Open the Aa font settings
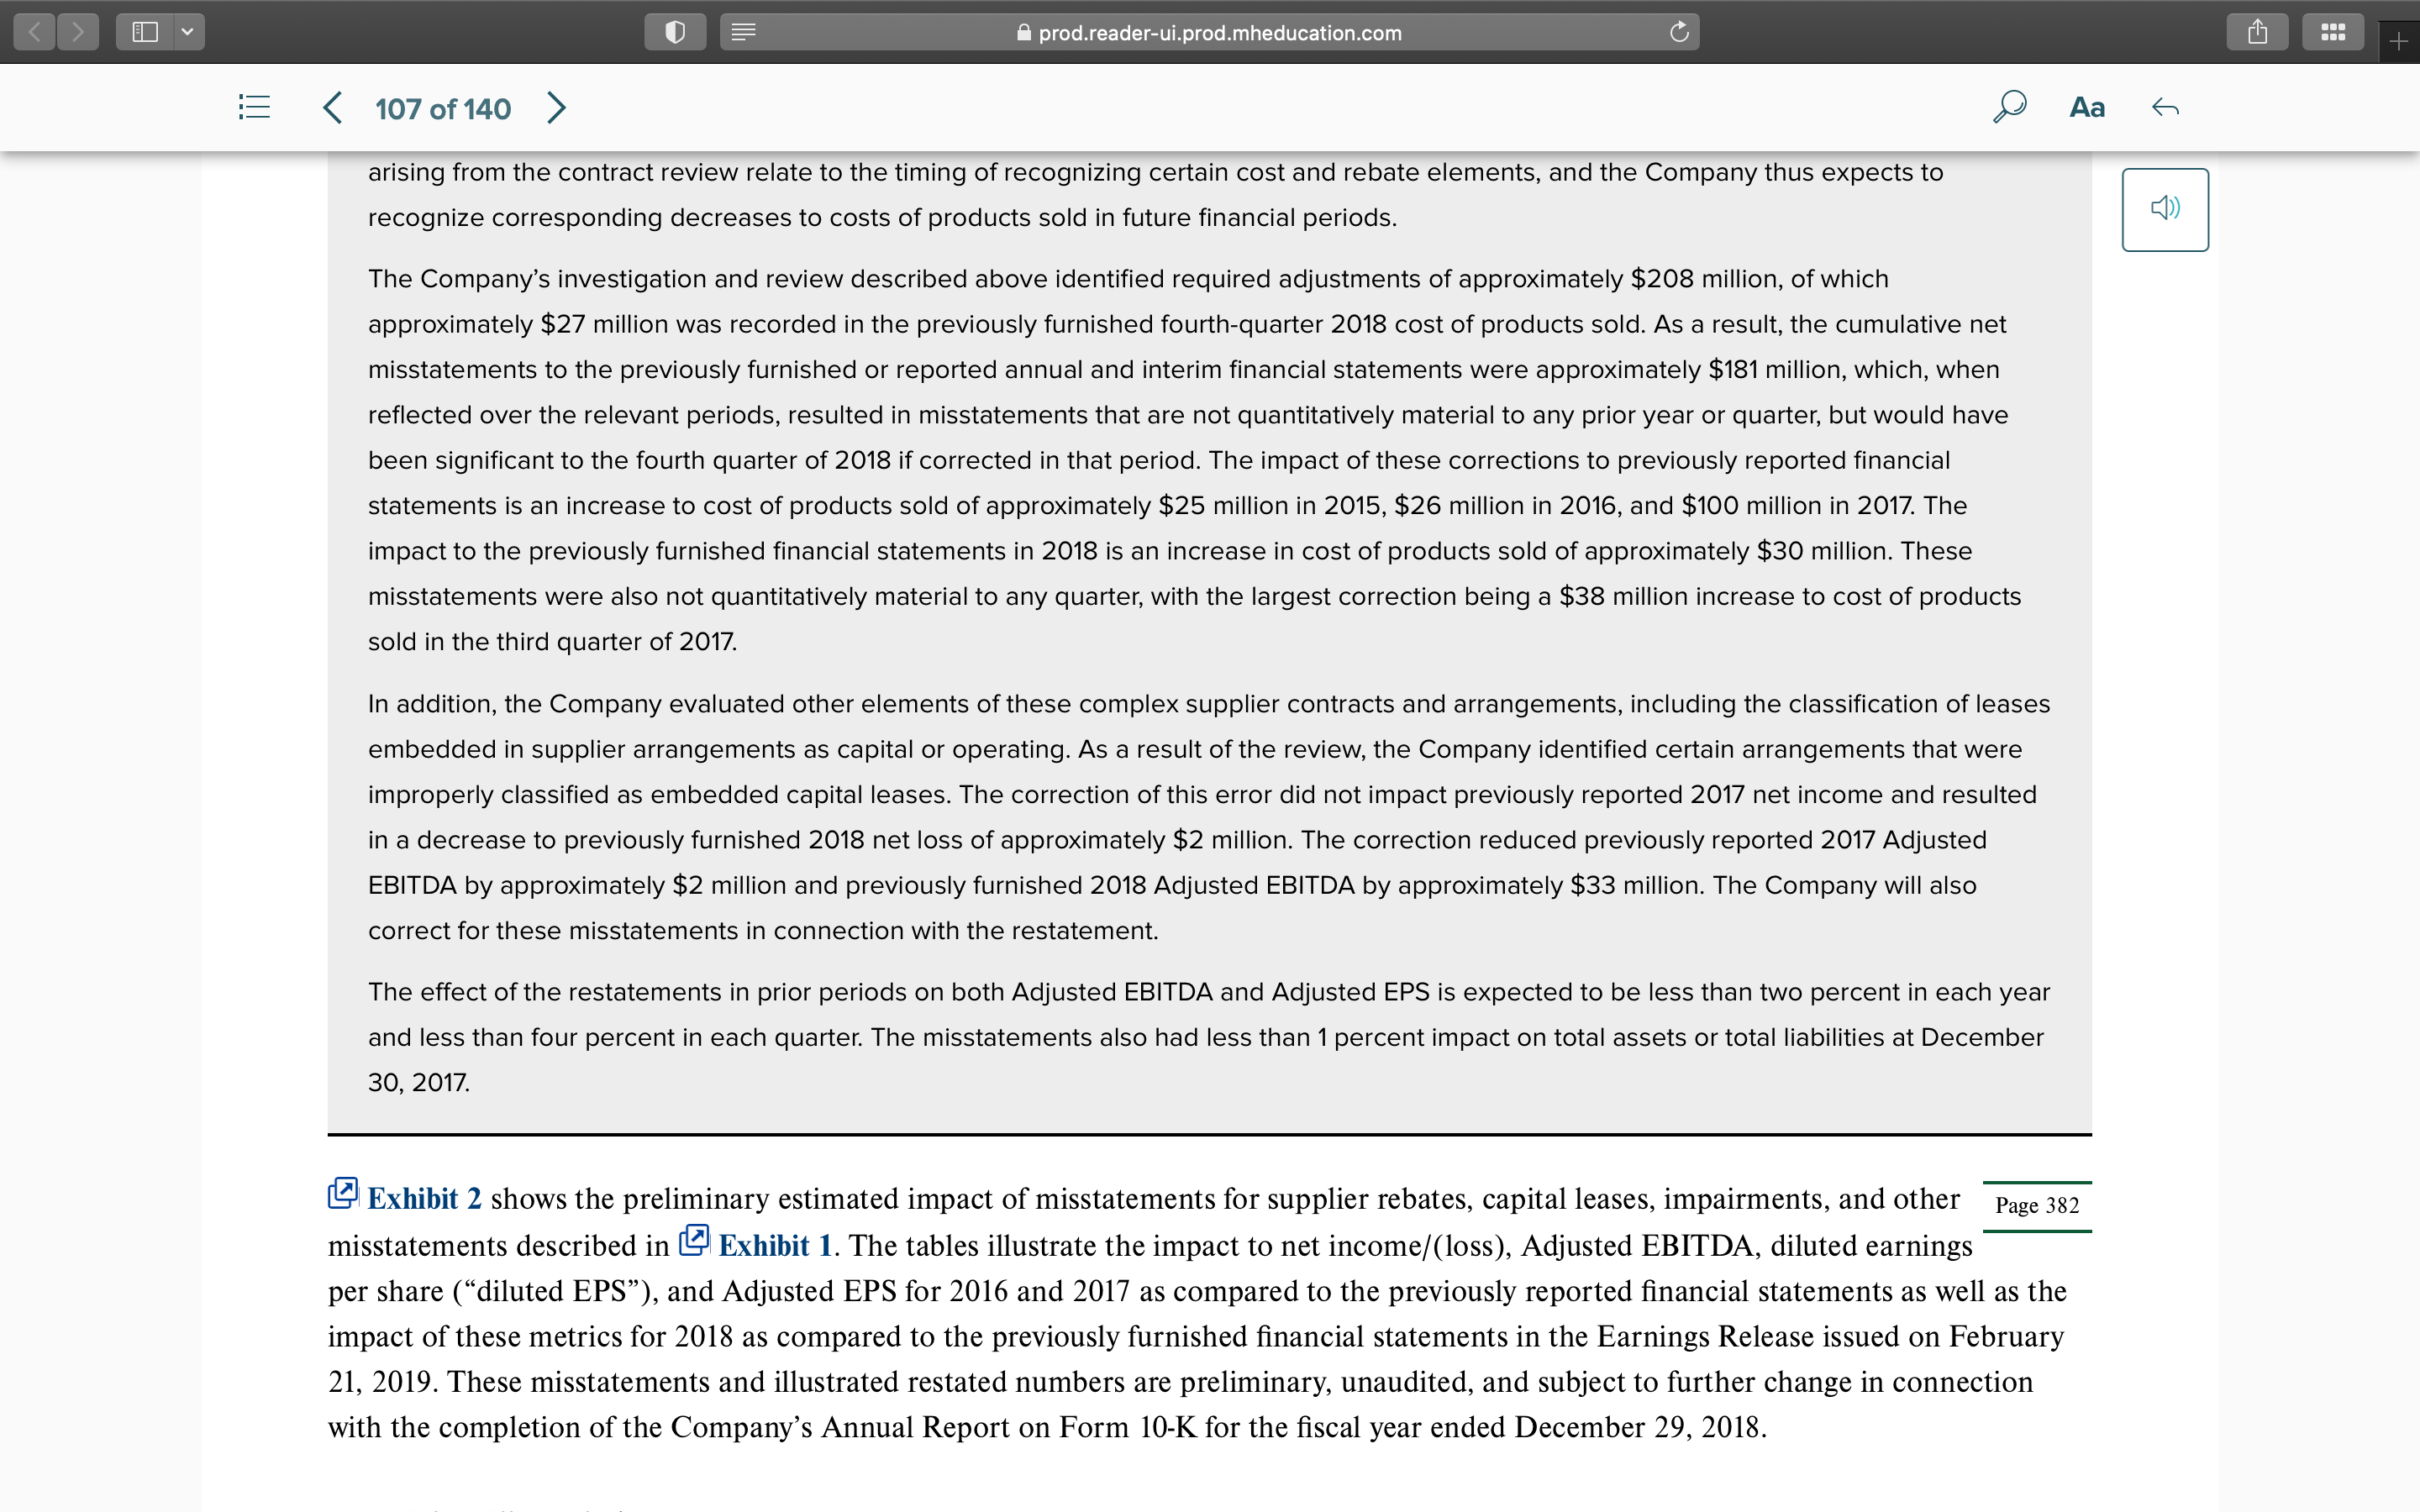 pyautogui.click(x=2087, y=107)
